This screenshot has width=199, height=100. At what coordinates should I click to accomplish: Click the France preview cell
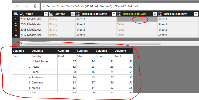[44, 88]
